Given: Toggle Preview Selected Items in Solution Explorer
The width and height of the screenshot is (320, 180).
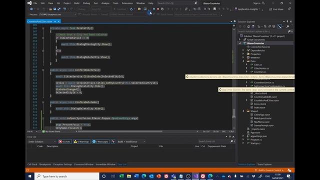Looking at the screenshot, I should tap(280, 26).
